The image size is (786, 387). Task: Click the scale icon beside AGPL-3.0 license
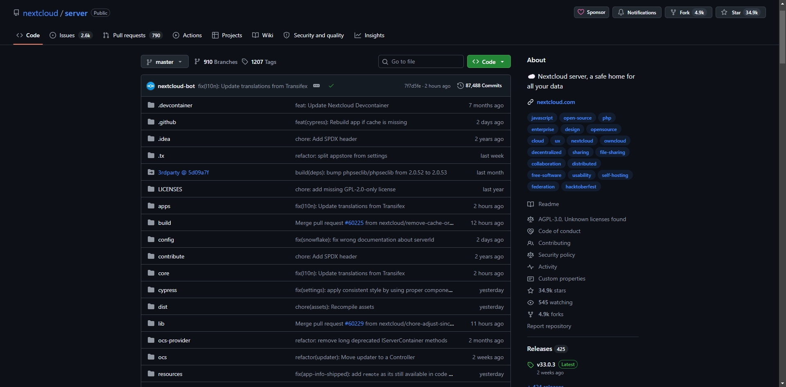click(x=531, y=219)
